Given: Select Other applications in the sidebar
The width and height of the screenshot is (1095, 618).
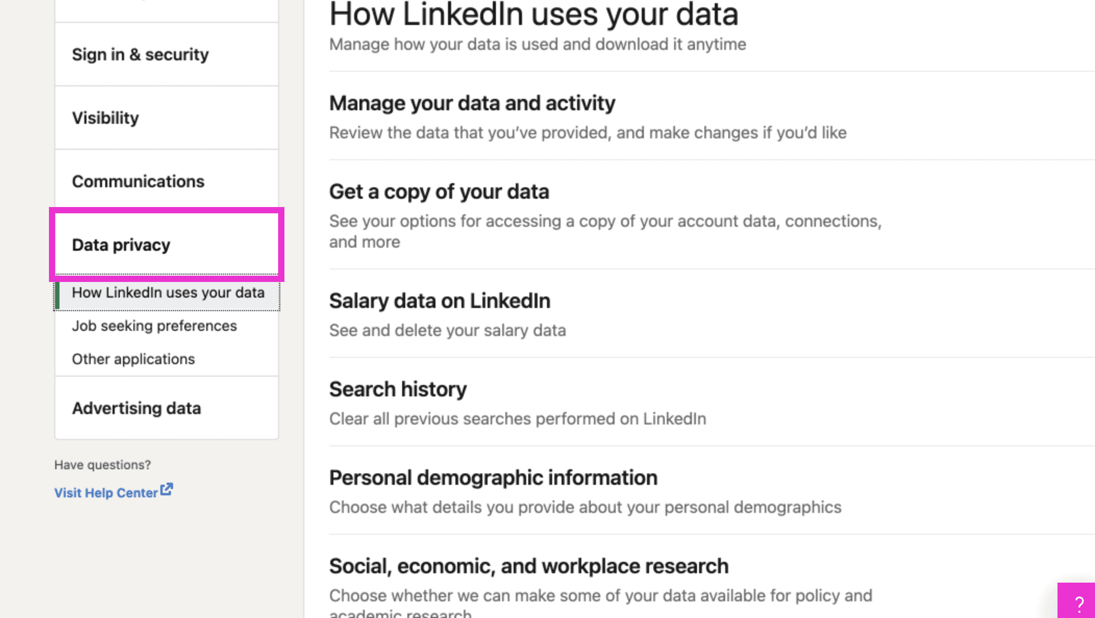Looking at the screenshot, I should click(x=133, y=358).
